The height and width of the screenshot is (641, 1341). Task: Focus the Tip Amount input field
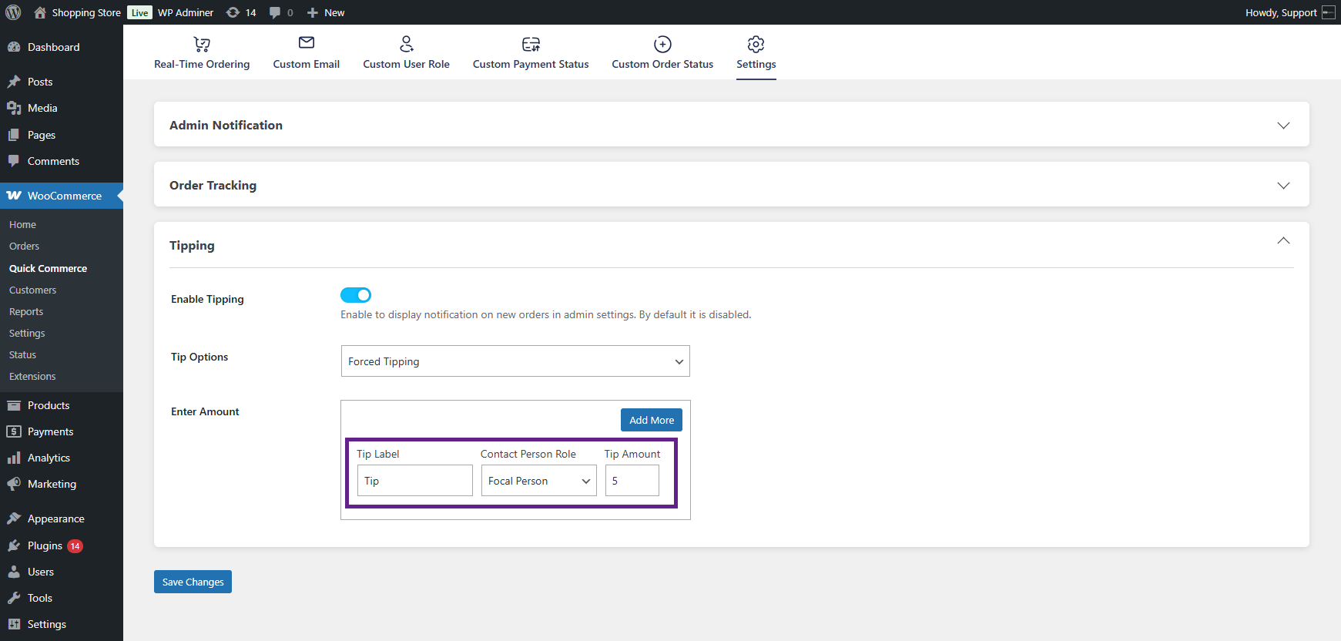(632, 481)
